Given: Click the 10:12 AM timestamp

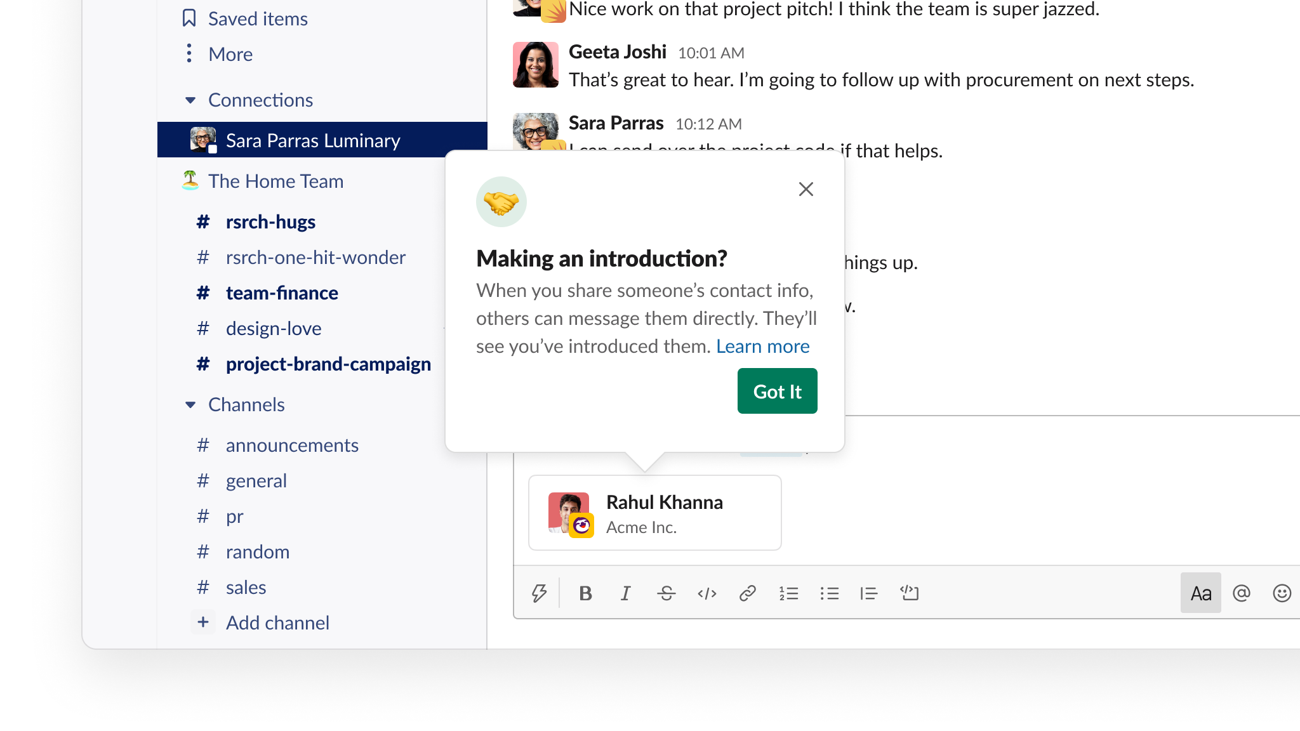Looking at the screenshot, I should point(708,124).
